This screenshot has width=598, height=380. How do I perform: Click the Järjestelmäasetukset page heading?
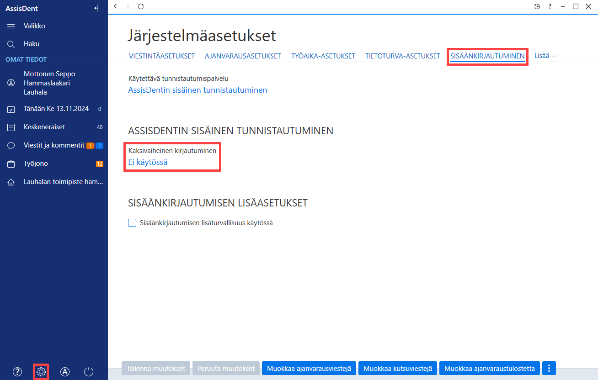202,35
